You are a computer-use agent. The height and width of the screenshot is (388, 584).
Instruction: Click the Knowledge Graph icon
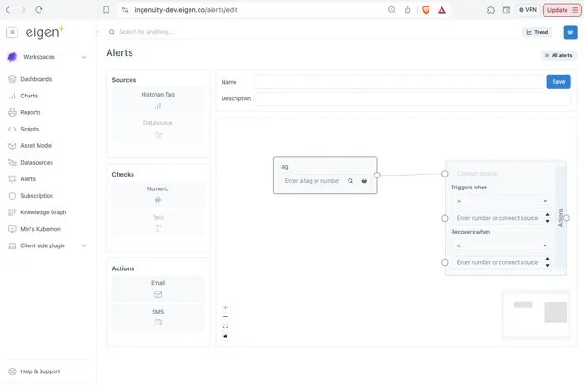coord(12,212)
